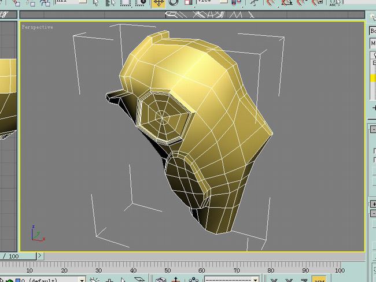Click the time slider showing / 100

(18, 256)
